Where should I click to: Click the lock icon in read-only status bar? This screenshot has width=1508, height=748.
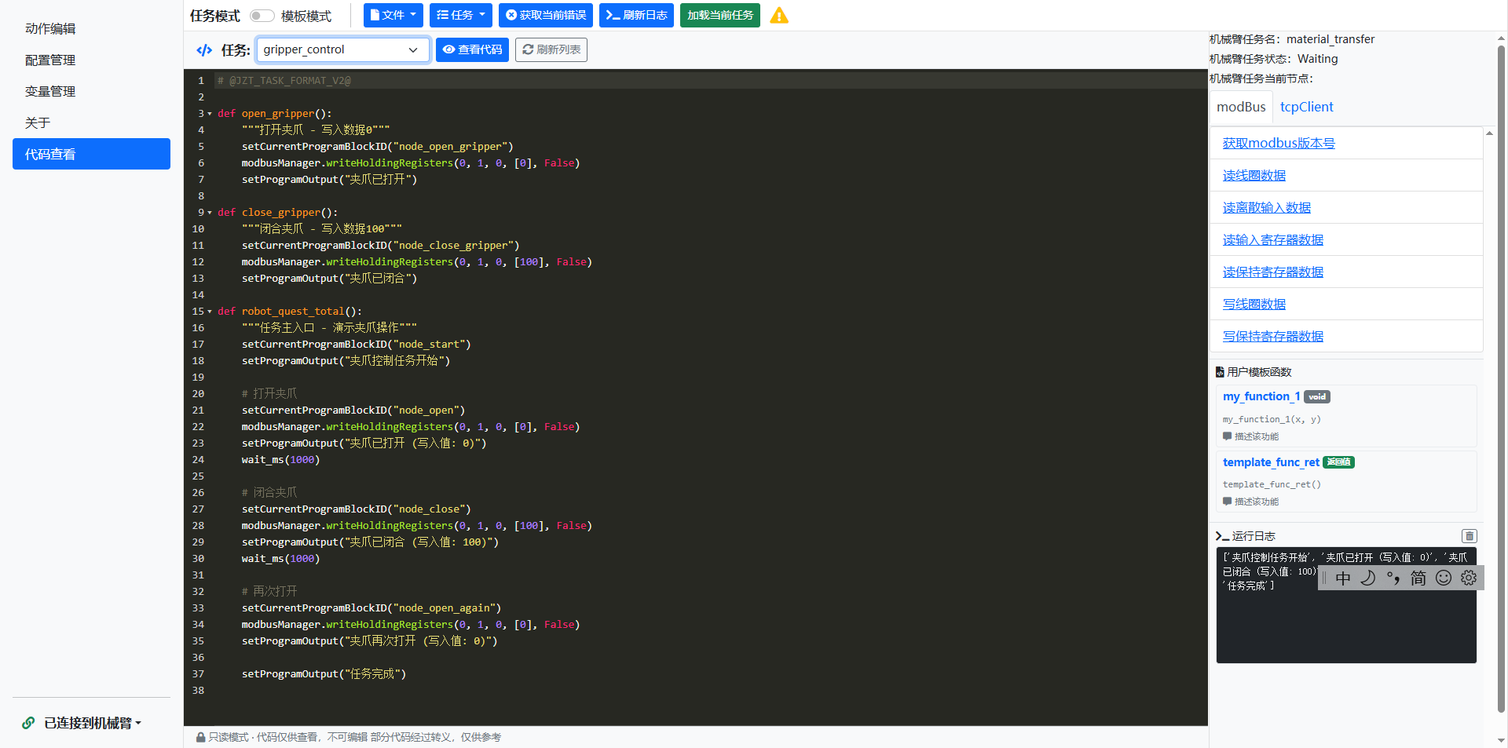click(x=200, y=737)
